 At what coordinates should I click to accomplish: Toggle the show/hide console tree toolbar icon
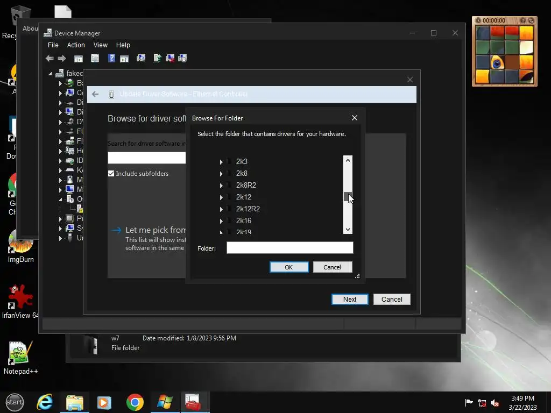click(79, 58)
